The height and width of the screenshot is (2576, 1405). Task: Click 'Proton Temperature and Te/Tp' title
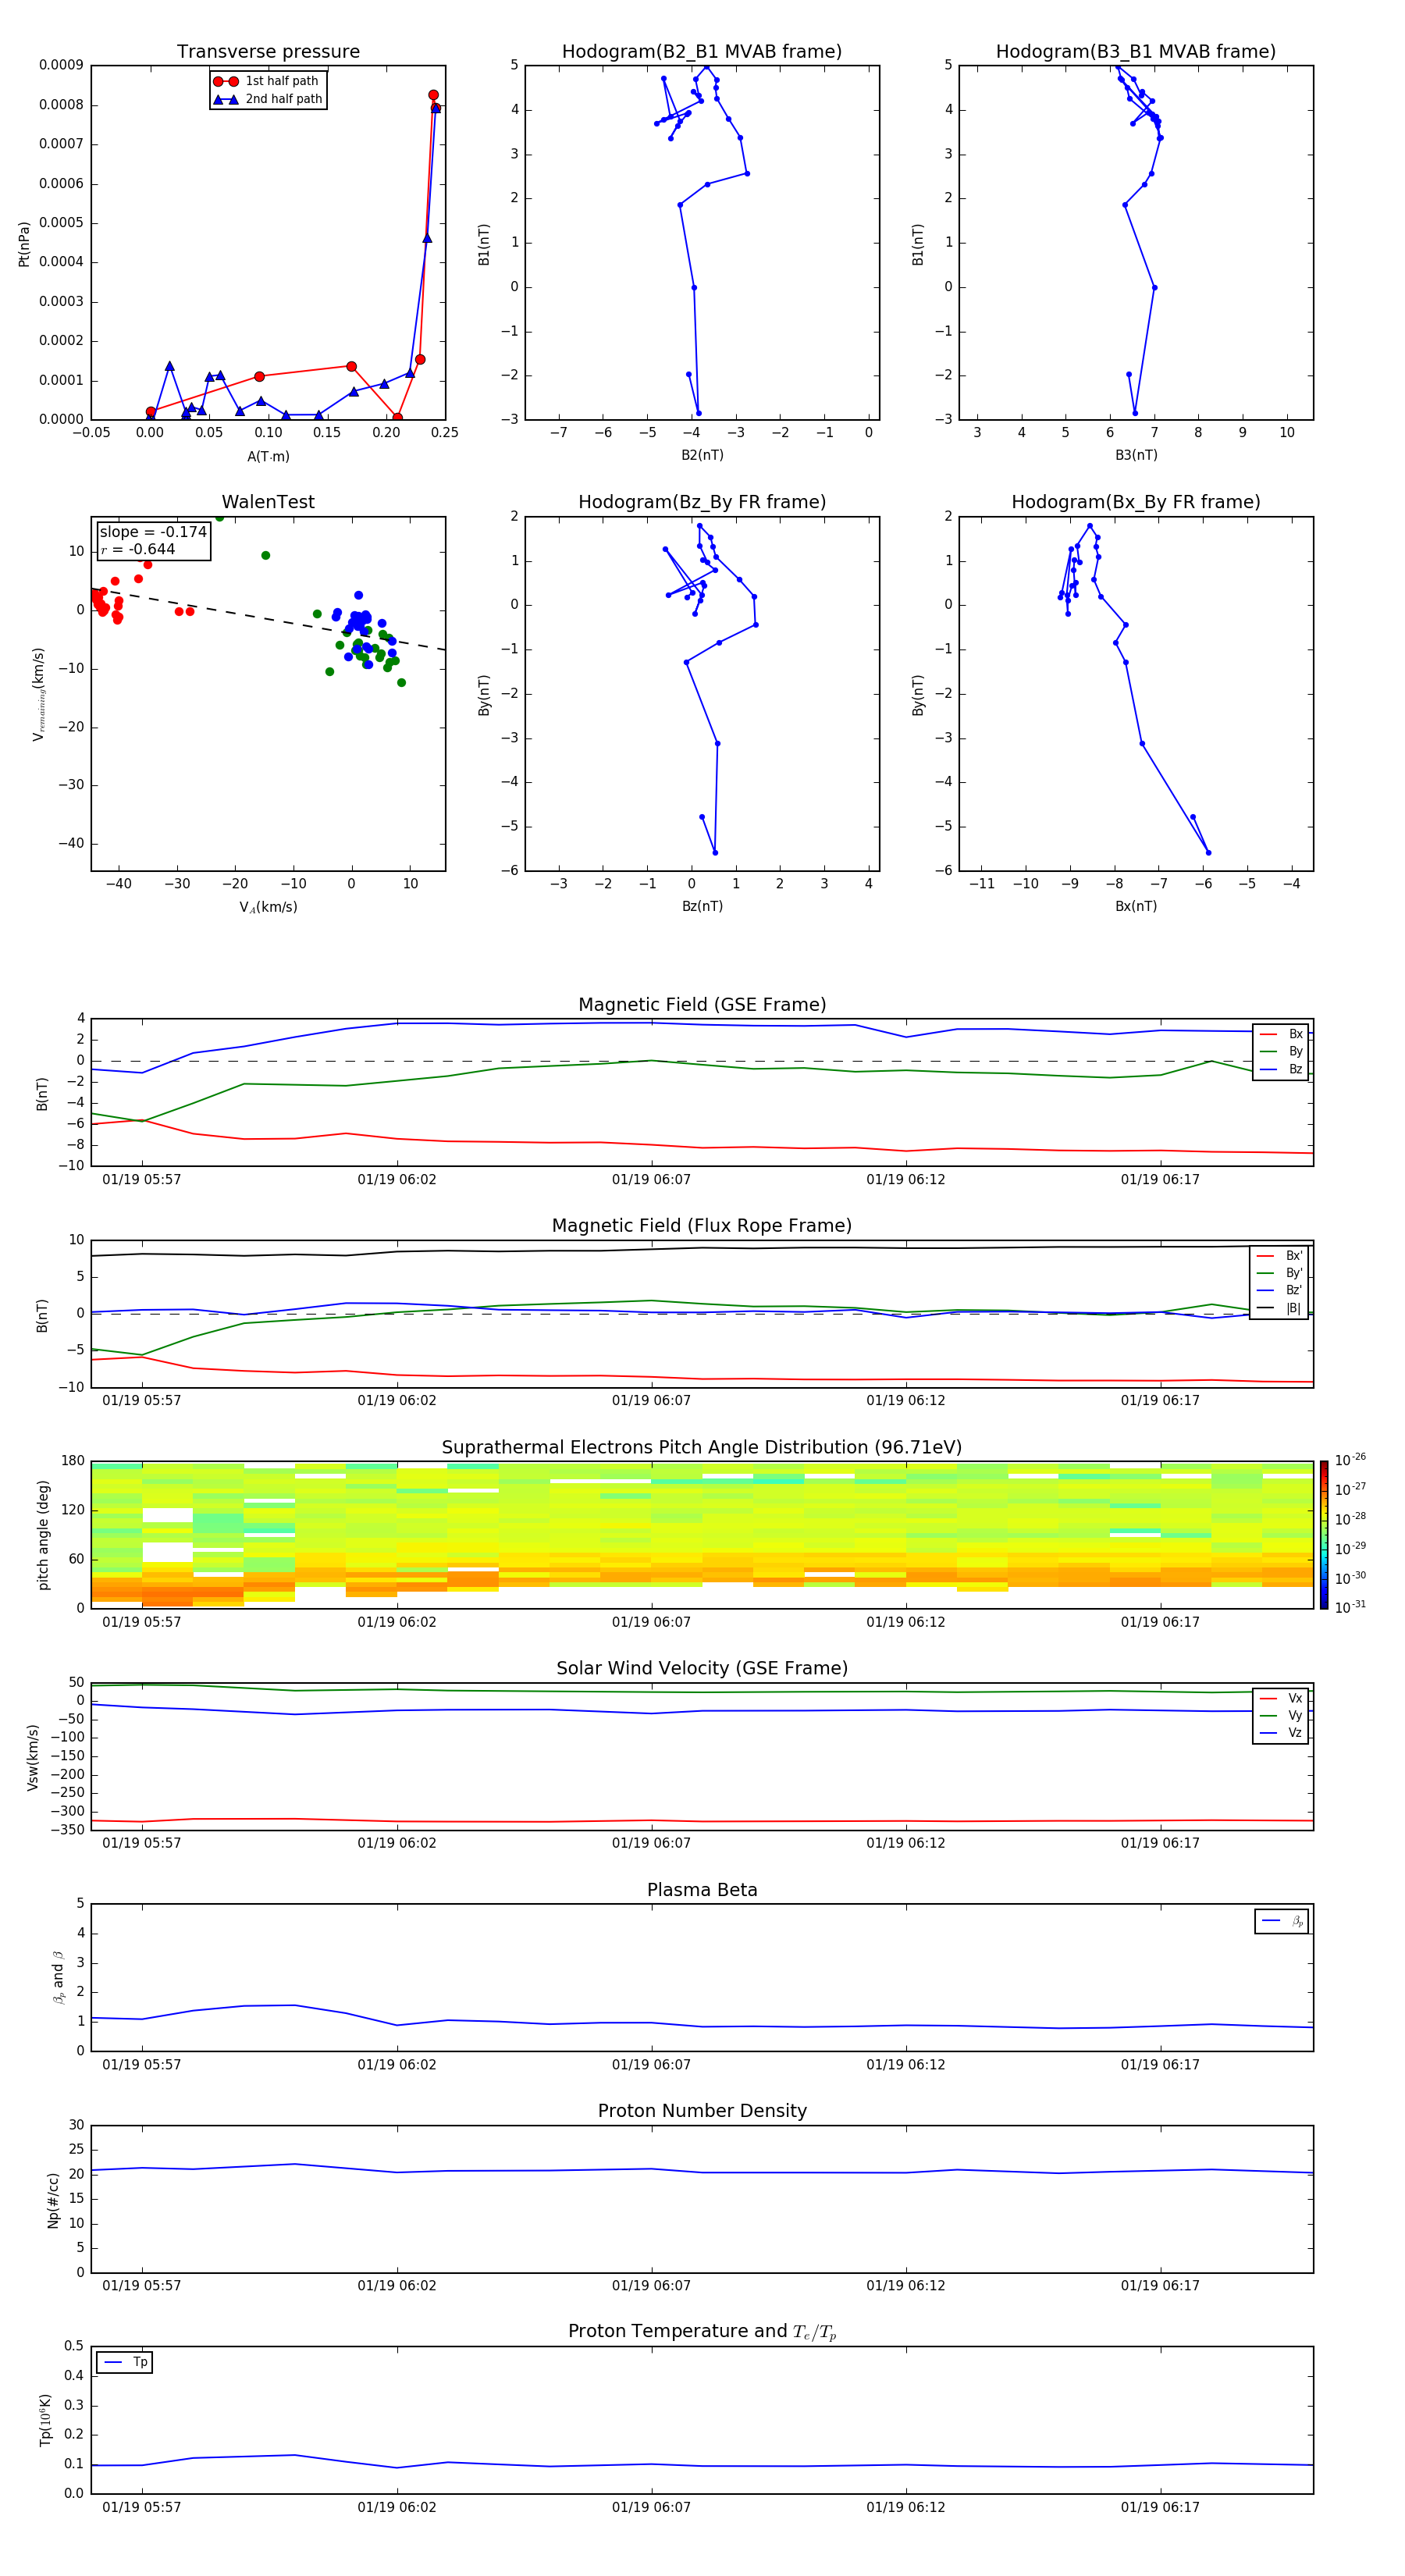[x=702, y=2333]
